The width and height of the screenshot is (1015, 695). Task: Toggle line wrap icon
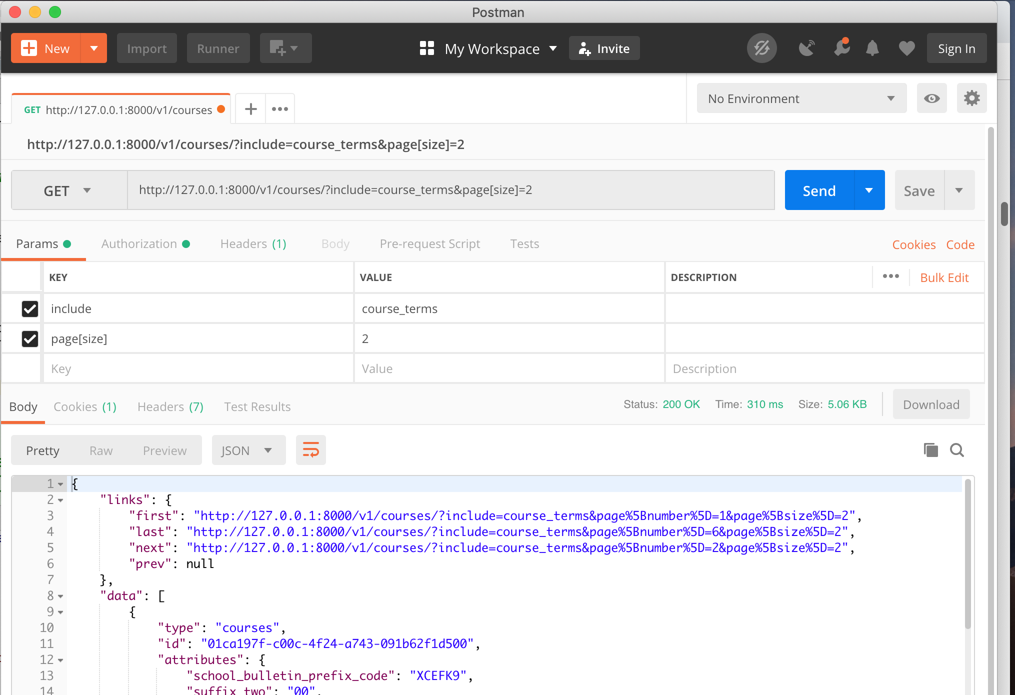click(x=310, y=450)
